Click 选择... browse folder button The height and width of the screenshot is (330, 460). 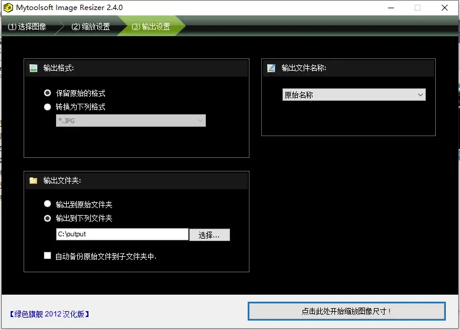[x=209, y=235]
